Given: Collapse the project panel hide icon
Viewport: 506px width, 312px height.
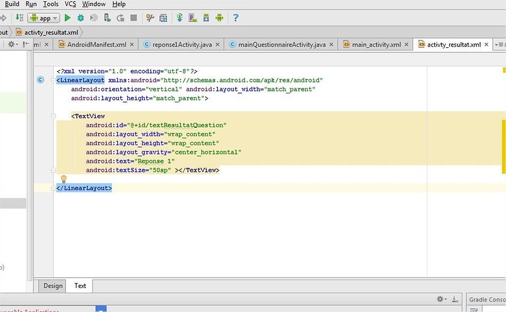Looking at the screenshot, I should 26,45.
